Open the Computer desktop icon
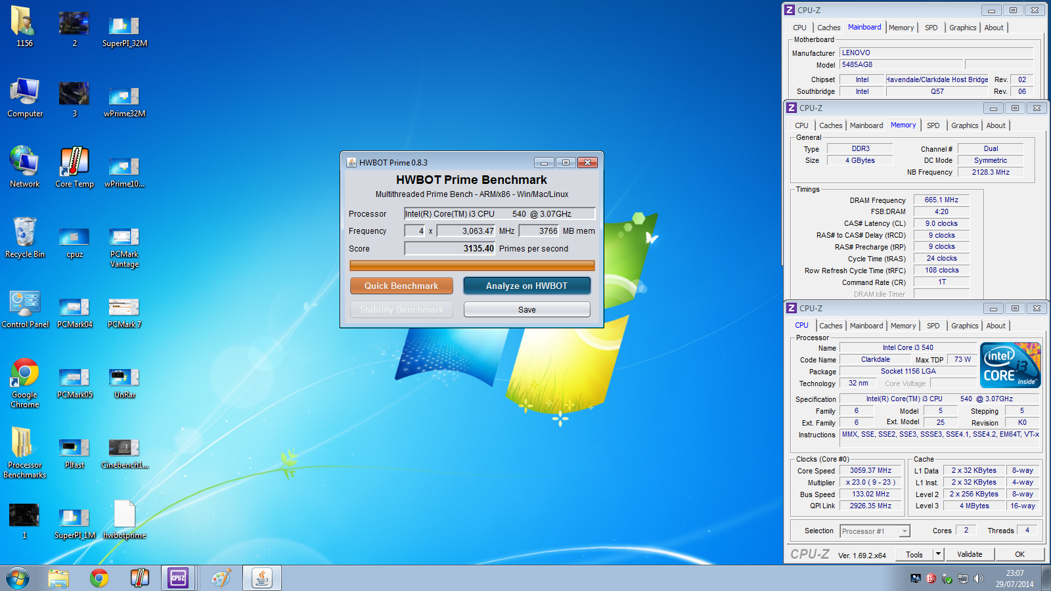The image size is (1051, 591). (24, 97)
